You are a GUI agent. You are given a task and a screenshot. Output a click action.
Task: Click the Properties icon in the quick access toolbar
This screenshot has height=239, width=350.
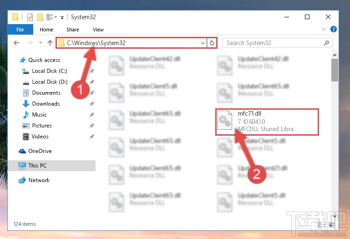(x=30, y=17)
